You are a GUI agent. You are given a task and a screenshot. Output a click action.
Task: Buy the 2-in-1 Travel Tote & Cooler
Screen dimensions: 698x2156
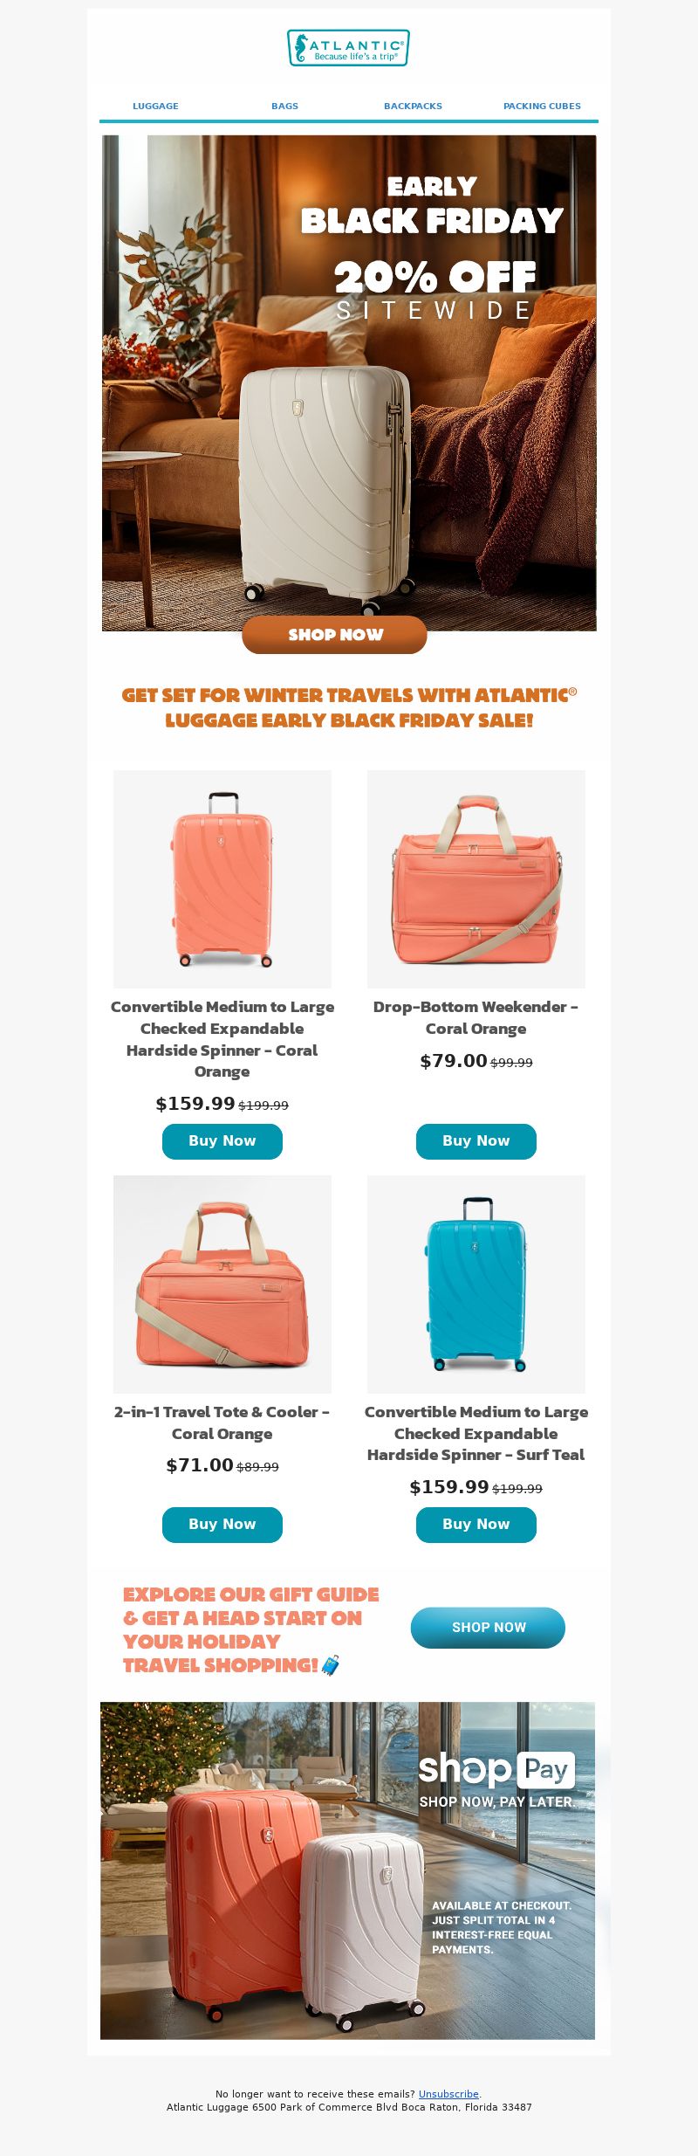tap(222, 1525)
